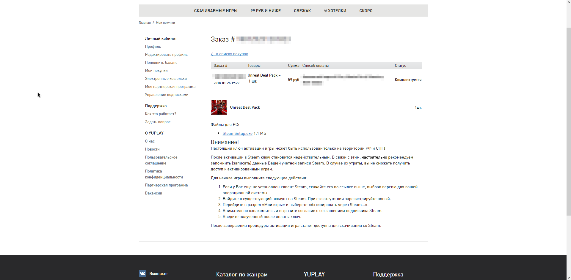The height and width of the screenshot is (280, 571).
Task: Click 1шт. quantity beside product
Action: click(418, 107)
